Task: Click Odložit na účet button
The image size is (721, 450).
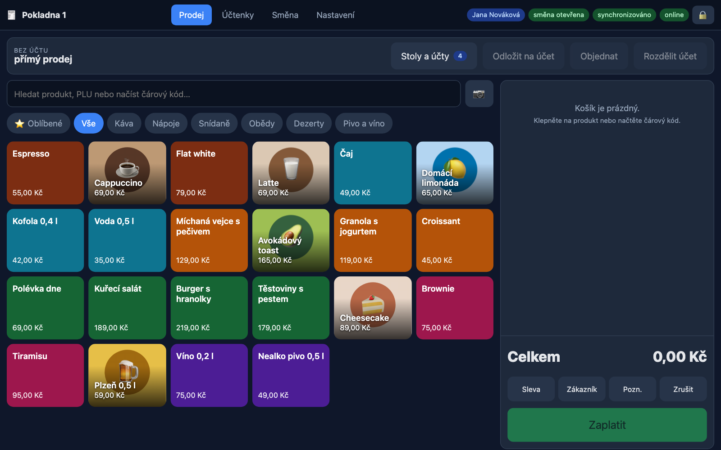Action: pos(524,56)
